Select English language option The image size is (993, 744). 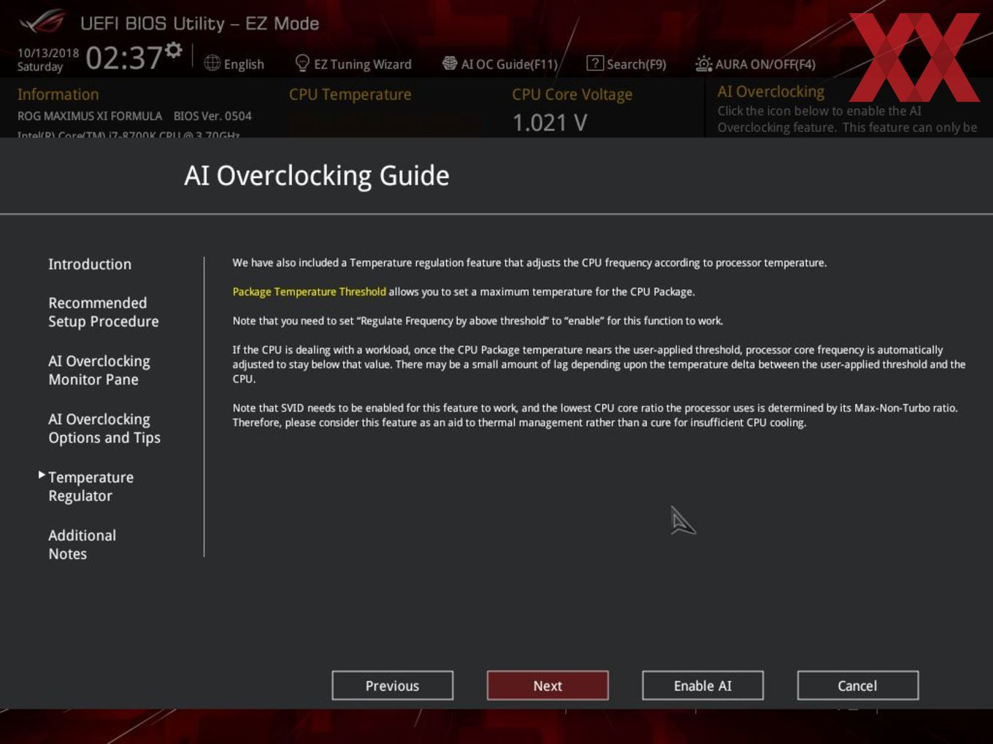(244, 64)
